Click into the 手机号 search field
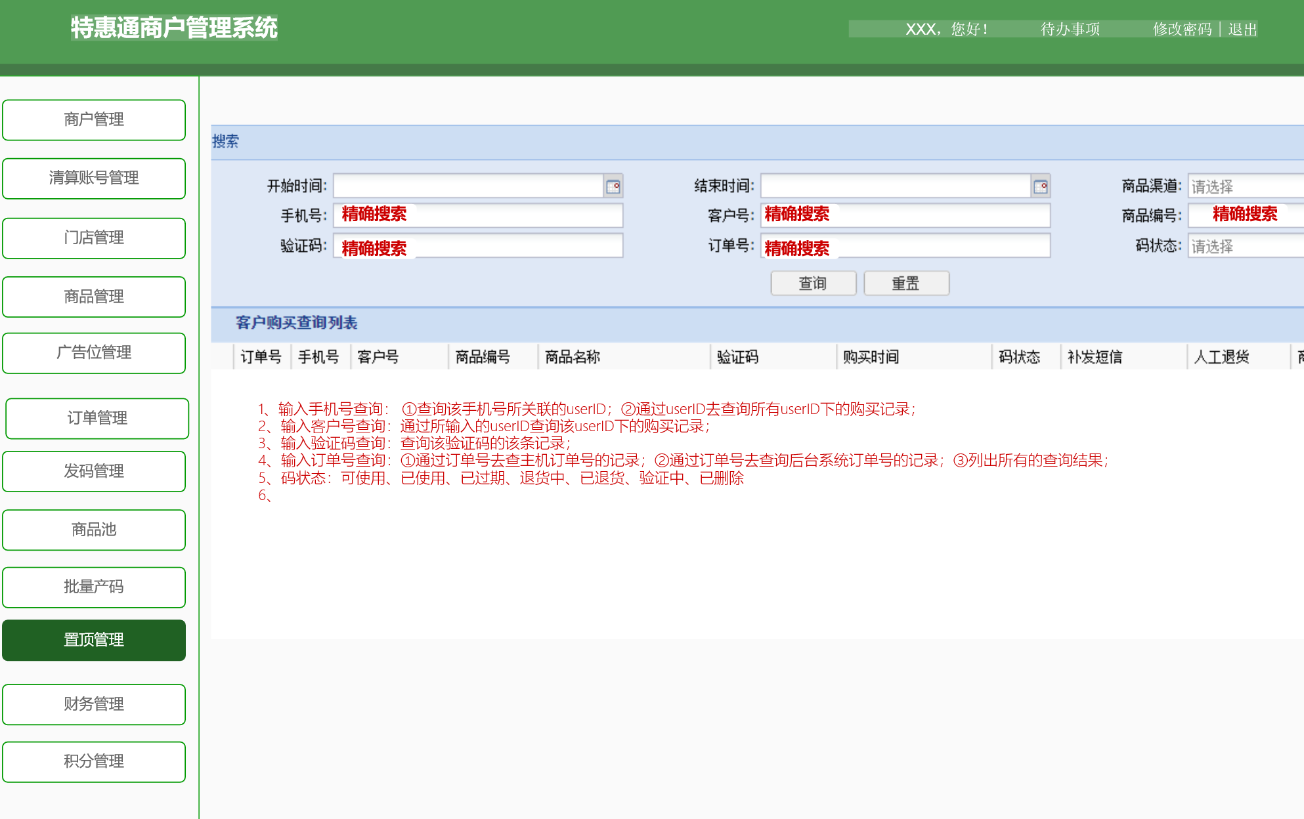Image resolution: width=1304 pixels, height=819 pixels. coord(478,215)
